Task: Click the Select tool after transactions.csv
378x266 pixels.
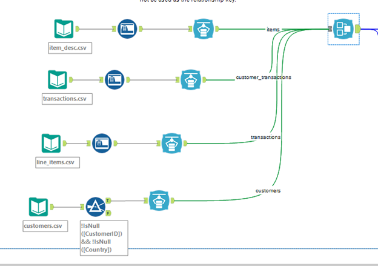Action: pos(114,80)
